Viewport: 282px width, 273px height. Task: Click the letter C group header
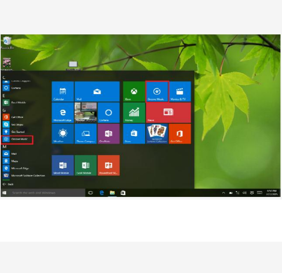4,78
